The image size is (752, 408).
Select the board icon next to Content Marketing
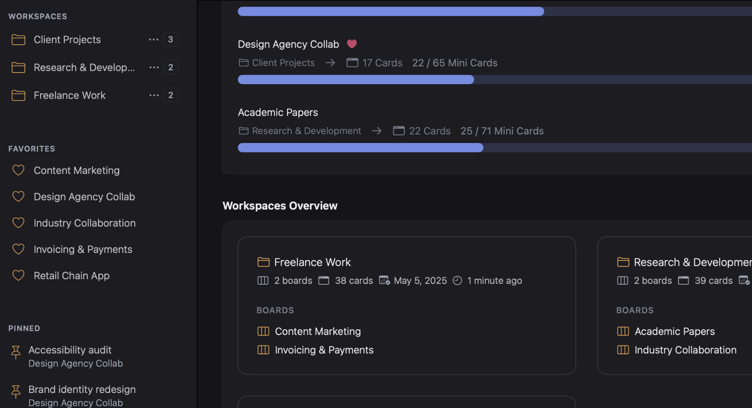coord(263,331)
